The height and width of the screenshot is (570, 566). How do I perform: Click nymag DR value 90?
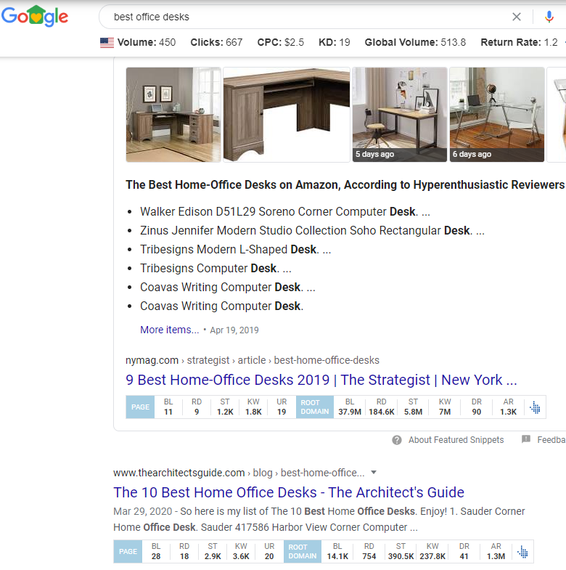477,412
